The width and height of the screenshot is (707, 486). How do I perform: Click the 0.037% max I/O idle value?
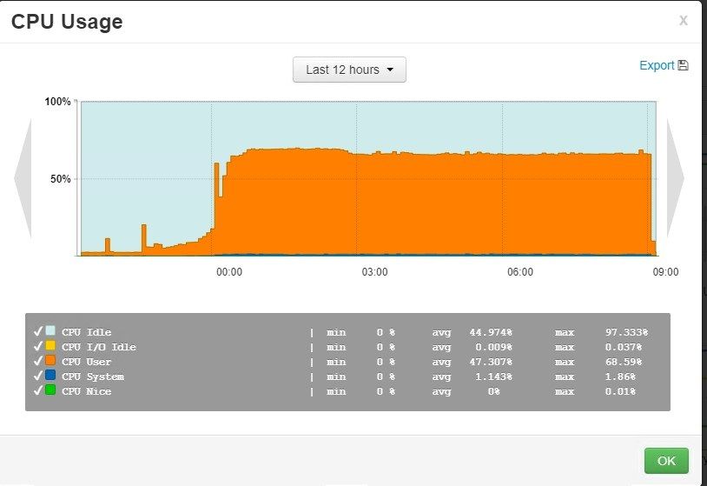(x=623, y=347)
